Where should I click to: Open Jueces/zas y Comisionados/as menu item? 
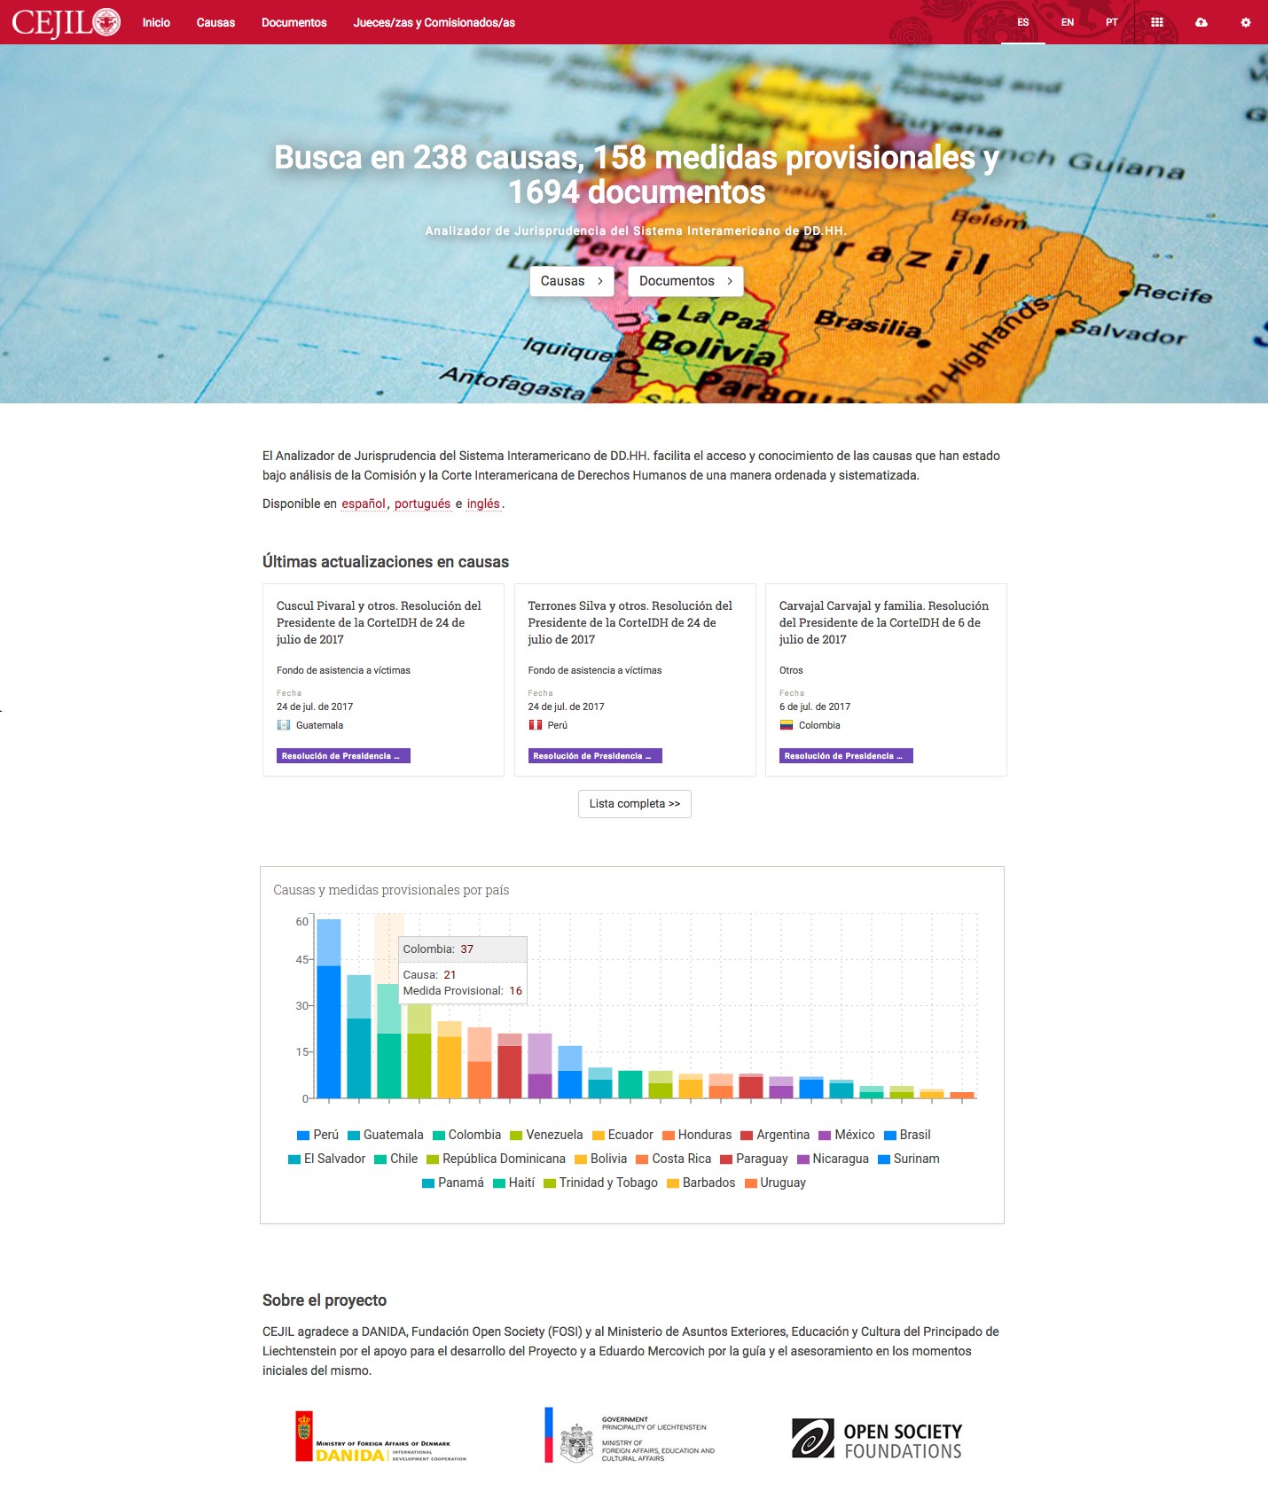click(434, 22)
